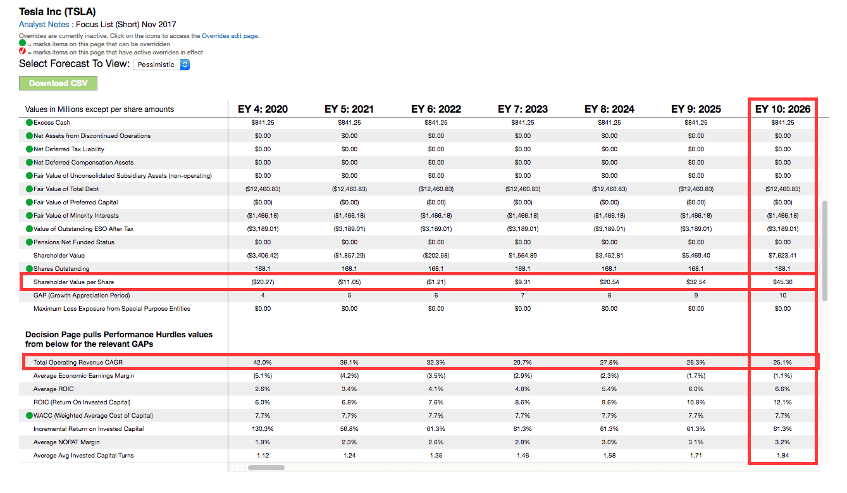Image resolution: width=847 pixels, height=493 pixels.
Task: Click the ROIC (Return On Invested Capital) label
Action: click(x=82, y=403)
